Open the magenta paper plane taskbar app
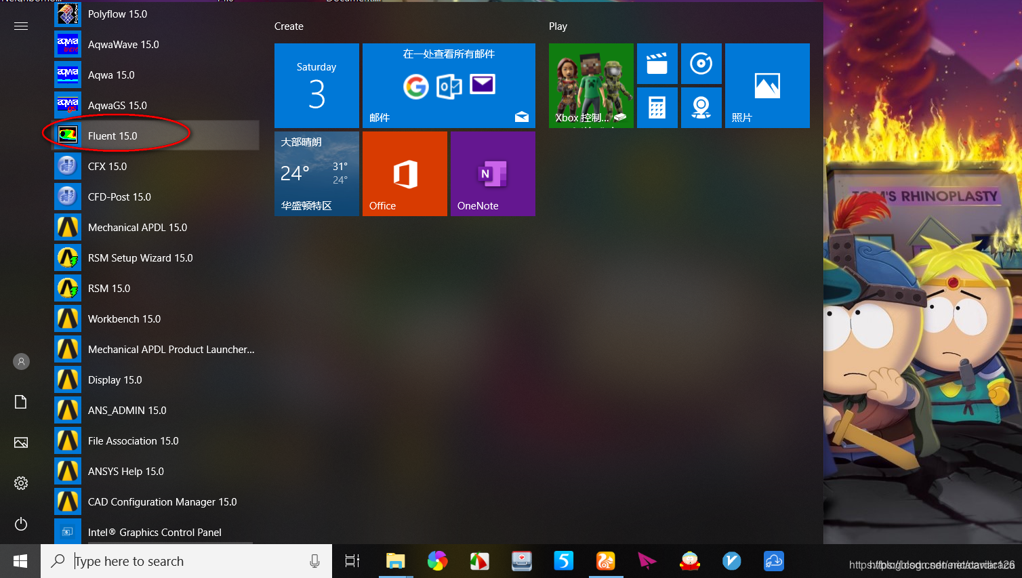The width and height of the screenshot is (1022, 578). (647, 561)
